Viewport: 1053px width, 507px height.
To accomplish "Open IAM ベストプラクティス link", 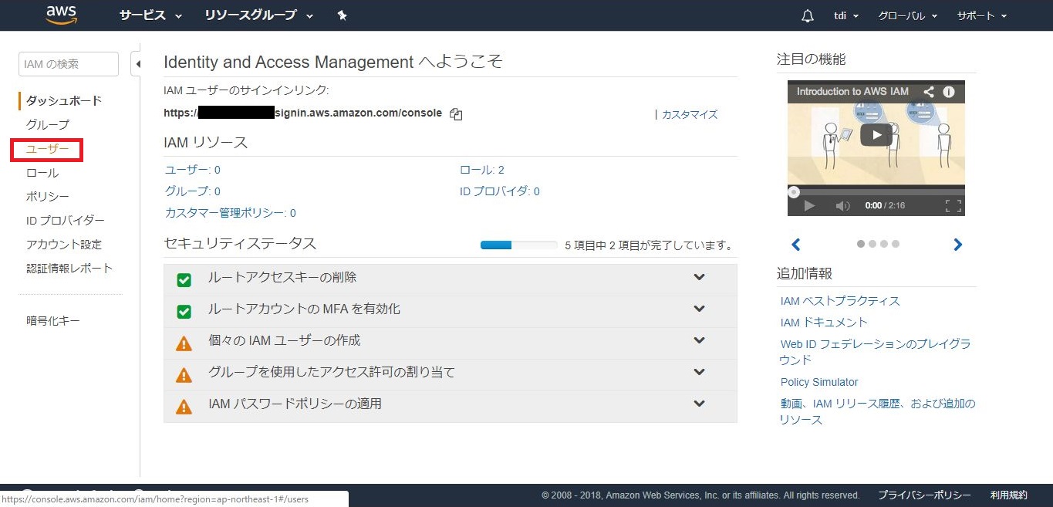I will pos(840,301).
